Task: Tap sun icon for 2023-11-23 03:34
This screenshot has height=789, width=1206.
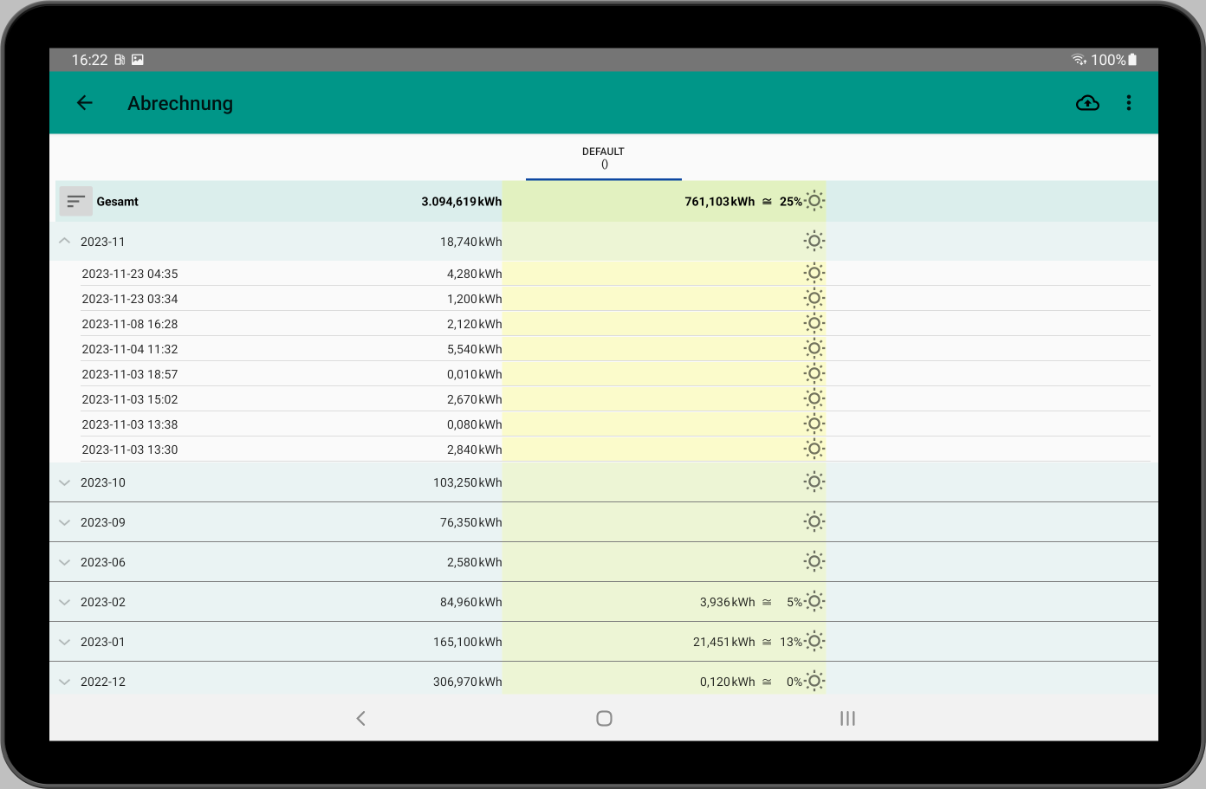Action: click(814, 298)
